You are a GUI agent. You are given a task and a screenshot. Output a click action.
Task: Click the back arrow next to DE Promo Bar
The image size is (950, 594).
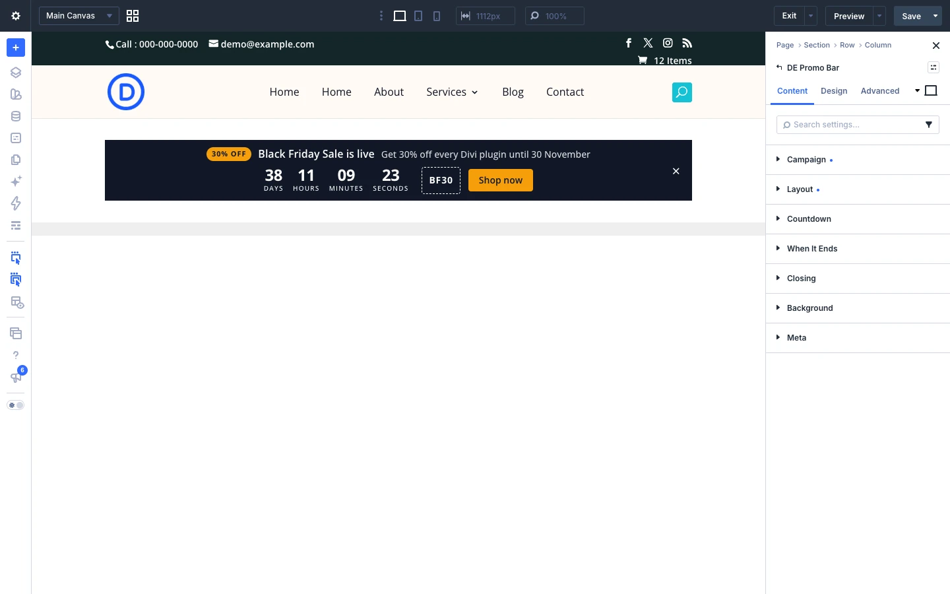coord(779,67)
